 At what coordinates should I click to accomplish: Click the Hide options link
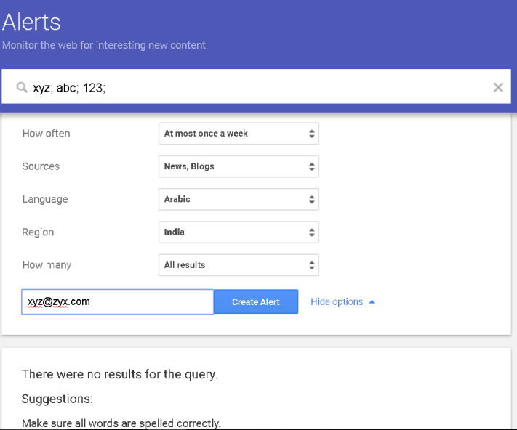pyautogui.click(x=343, y=302)
